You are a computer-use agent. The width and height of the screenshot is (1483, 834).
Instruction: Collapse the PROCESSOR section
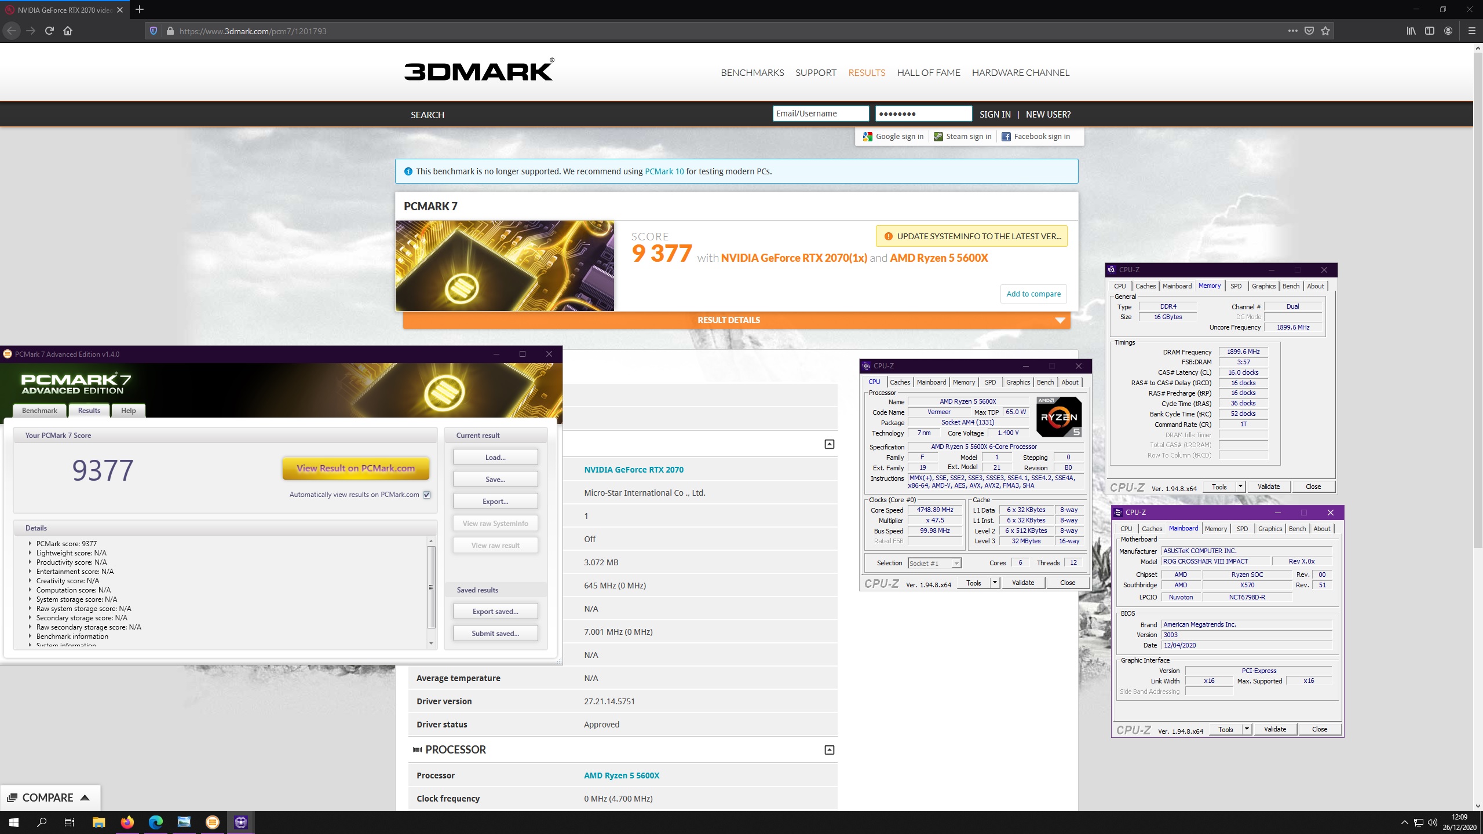pyautogui.click(x=829, y=750)
